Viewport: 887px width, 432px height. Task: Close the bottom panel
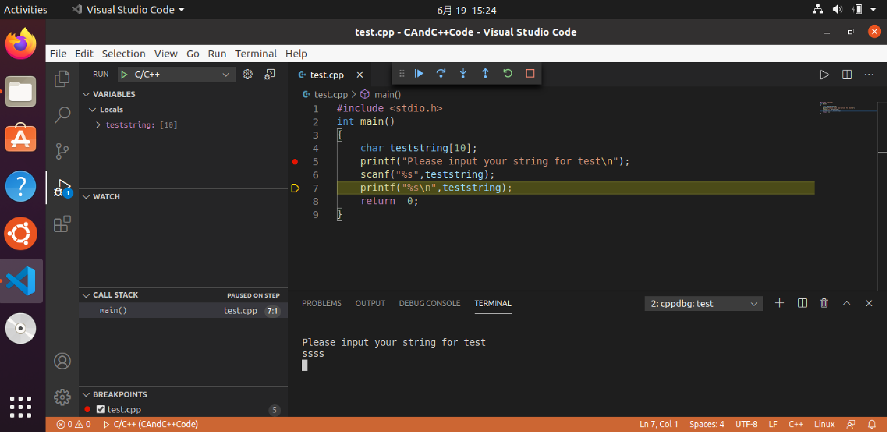coord(869,303)
